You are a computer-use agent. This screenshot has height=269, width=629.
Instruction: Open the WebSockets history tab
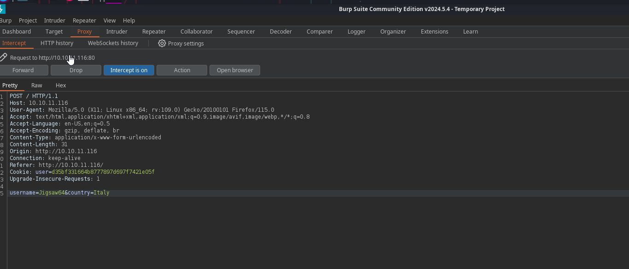113,43
